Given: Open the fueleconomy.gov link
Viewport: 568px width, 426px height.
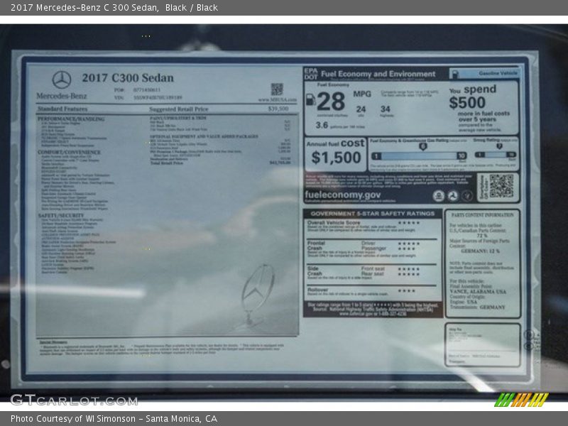Looking at the screenshot, I should [343, 195].
